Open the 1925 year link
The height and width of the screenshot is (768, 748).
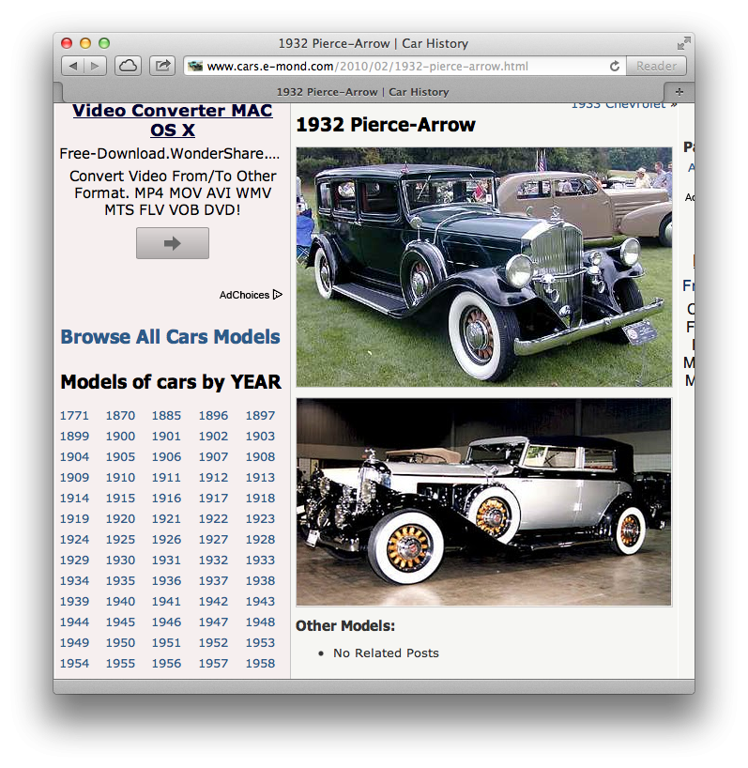tap(120, 539)
